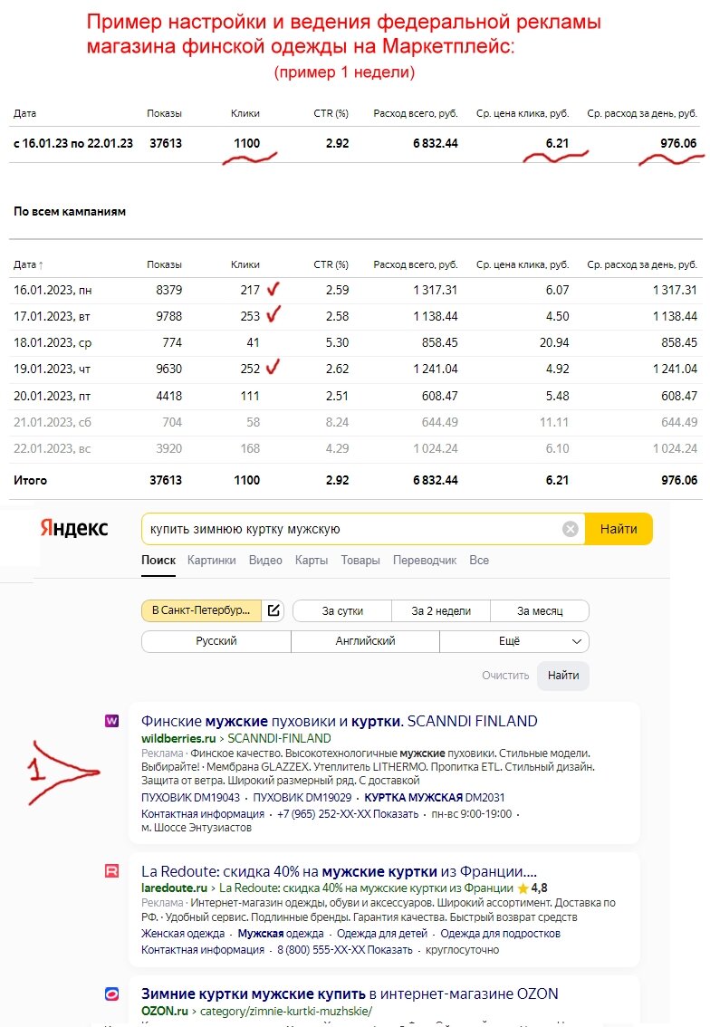Screen dimensions: 710x1027
Task: Sort the campaign table by Дата arrow
Action: coord(41,265)
